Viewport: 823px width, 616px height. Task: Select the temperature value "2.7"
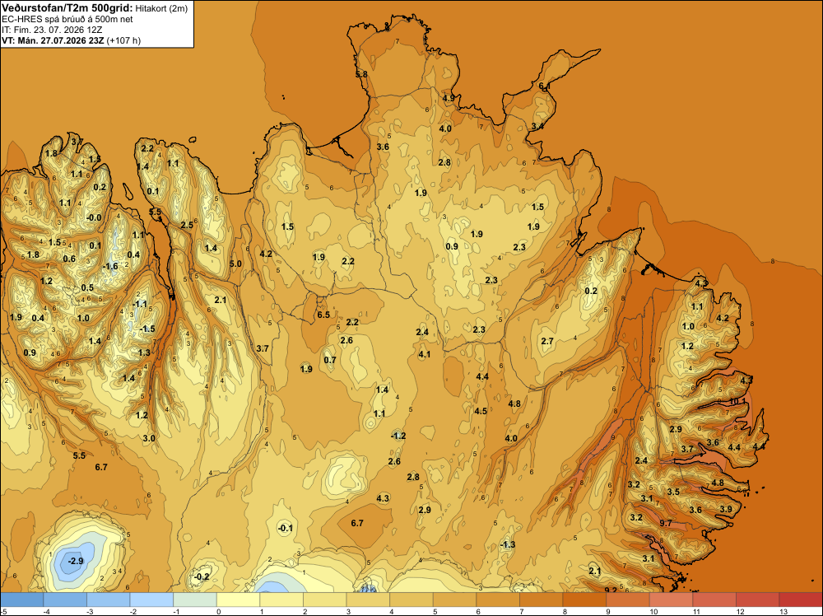coord(547,341)
